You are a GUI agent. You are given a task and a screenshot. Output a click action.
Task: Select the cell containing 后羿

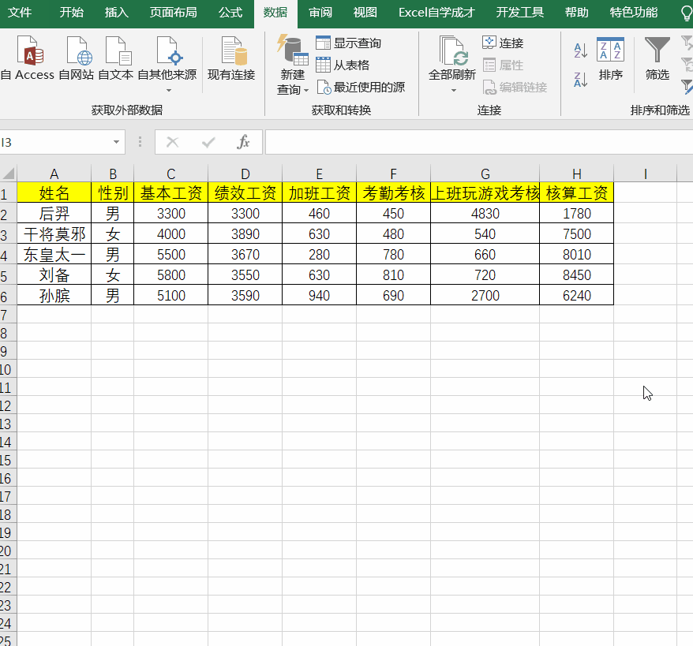54,211
